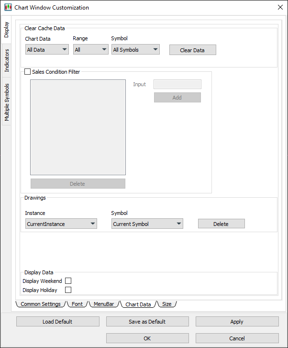
Task: Open the Multiple Symbols vertical tab
Action: coord(7,102)
